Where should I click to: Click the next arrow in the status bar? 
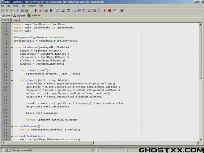coord(9,150)
